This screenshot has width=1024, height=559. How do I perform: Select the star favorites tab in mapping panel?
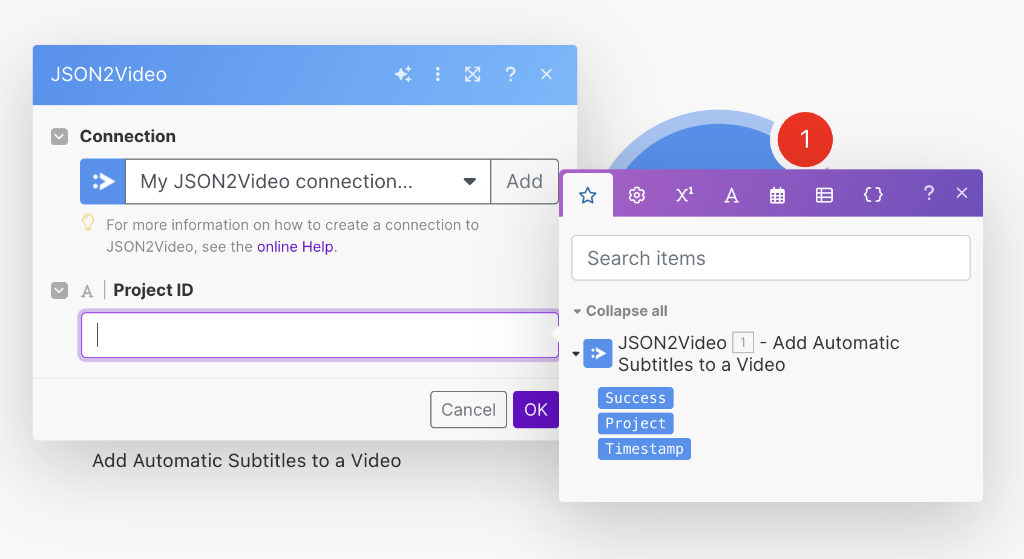click(x=588, y=195)
